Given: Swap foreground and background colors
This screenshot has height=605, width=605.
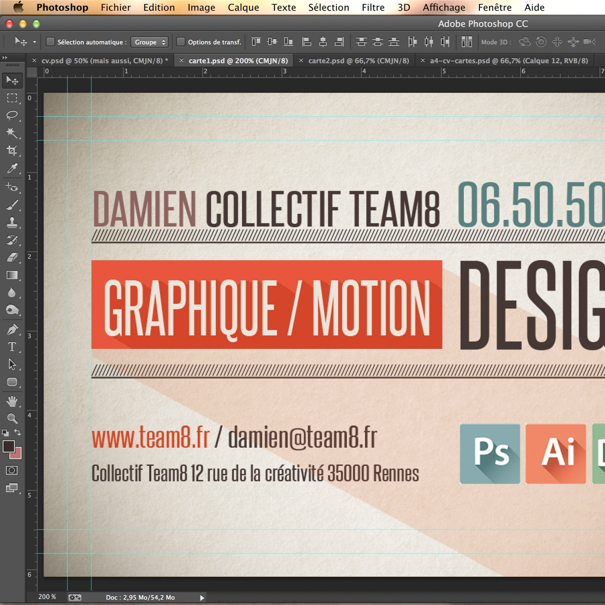Looking at the screenshot, I should (x=18, y=432).
